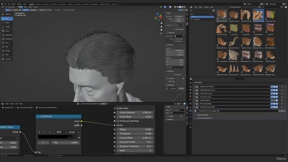Open the Curve Shape dropdown
The height and width of the screenshot is (162, 288).
pos(57,10)
